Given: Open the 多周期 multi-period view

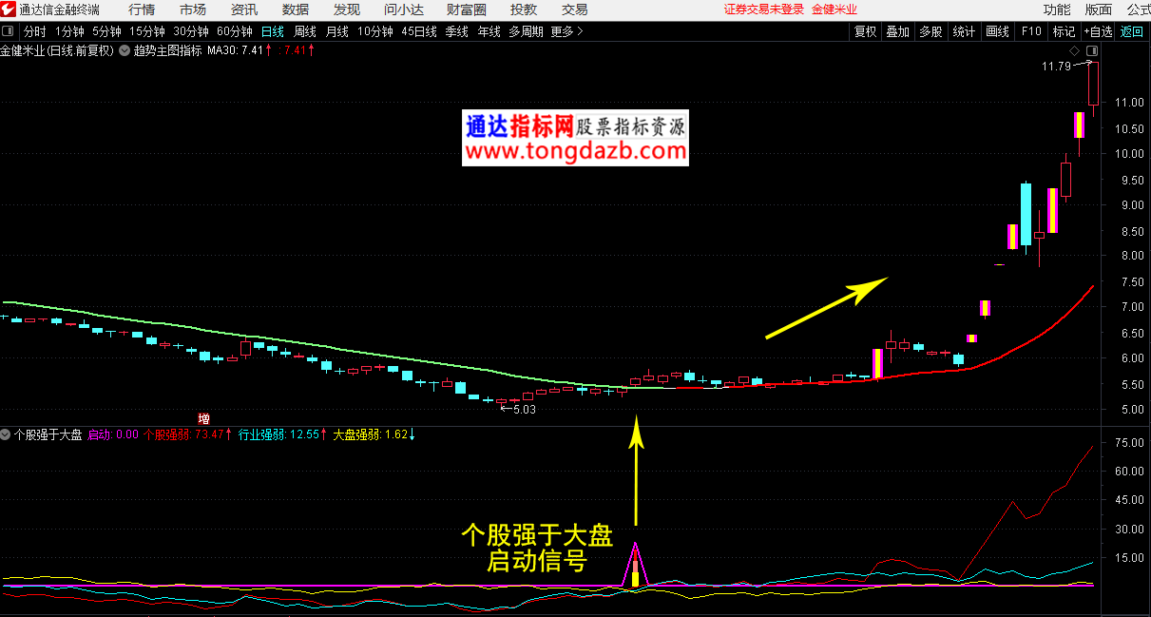Looking at the screenshot, I should 526,31.
